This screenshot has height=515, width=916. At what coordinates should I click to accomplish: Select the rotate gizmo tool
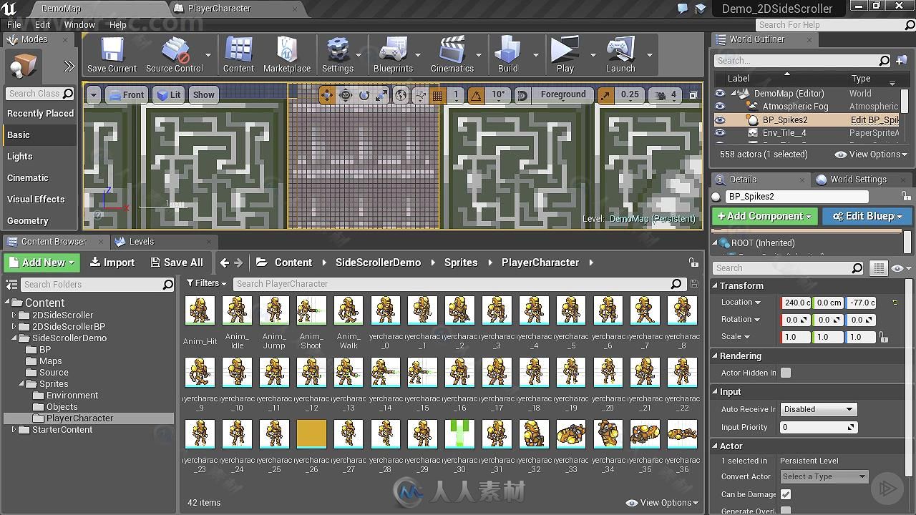pyautogui.click(x=364, y=94)
